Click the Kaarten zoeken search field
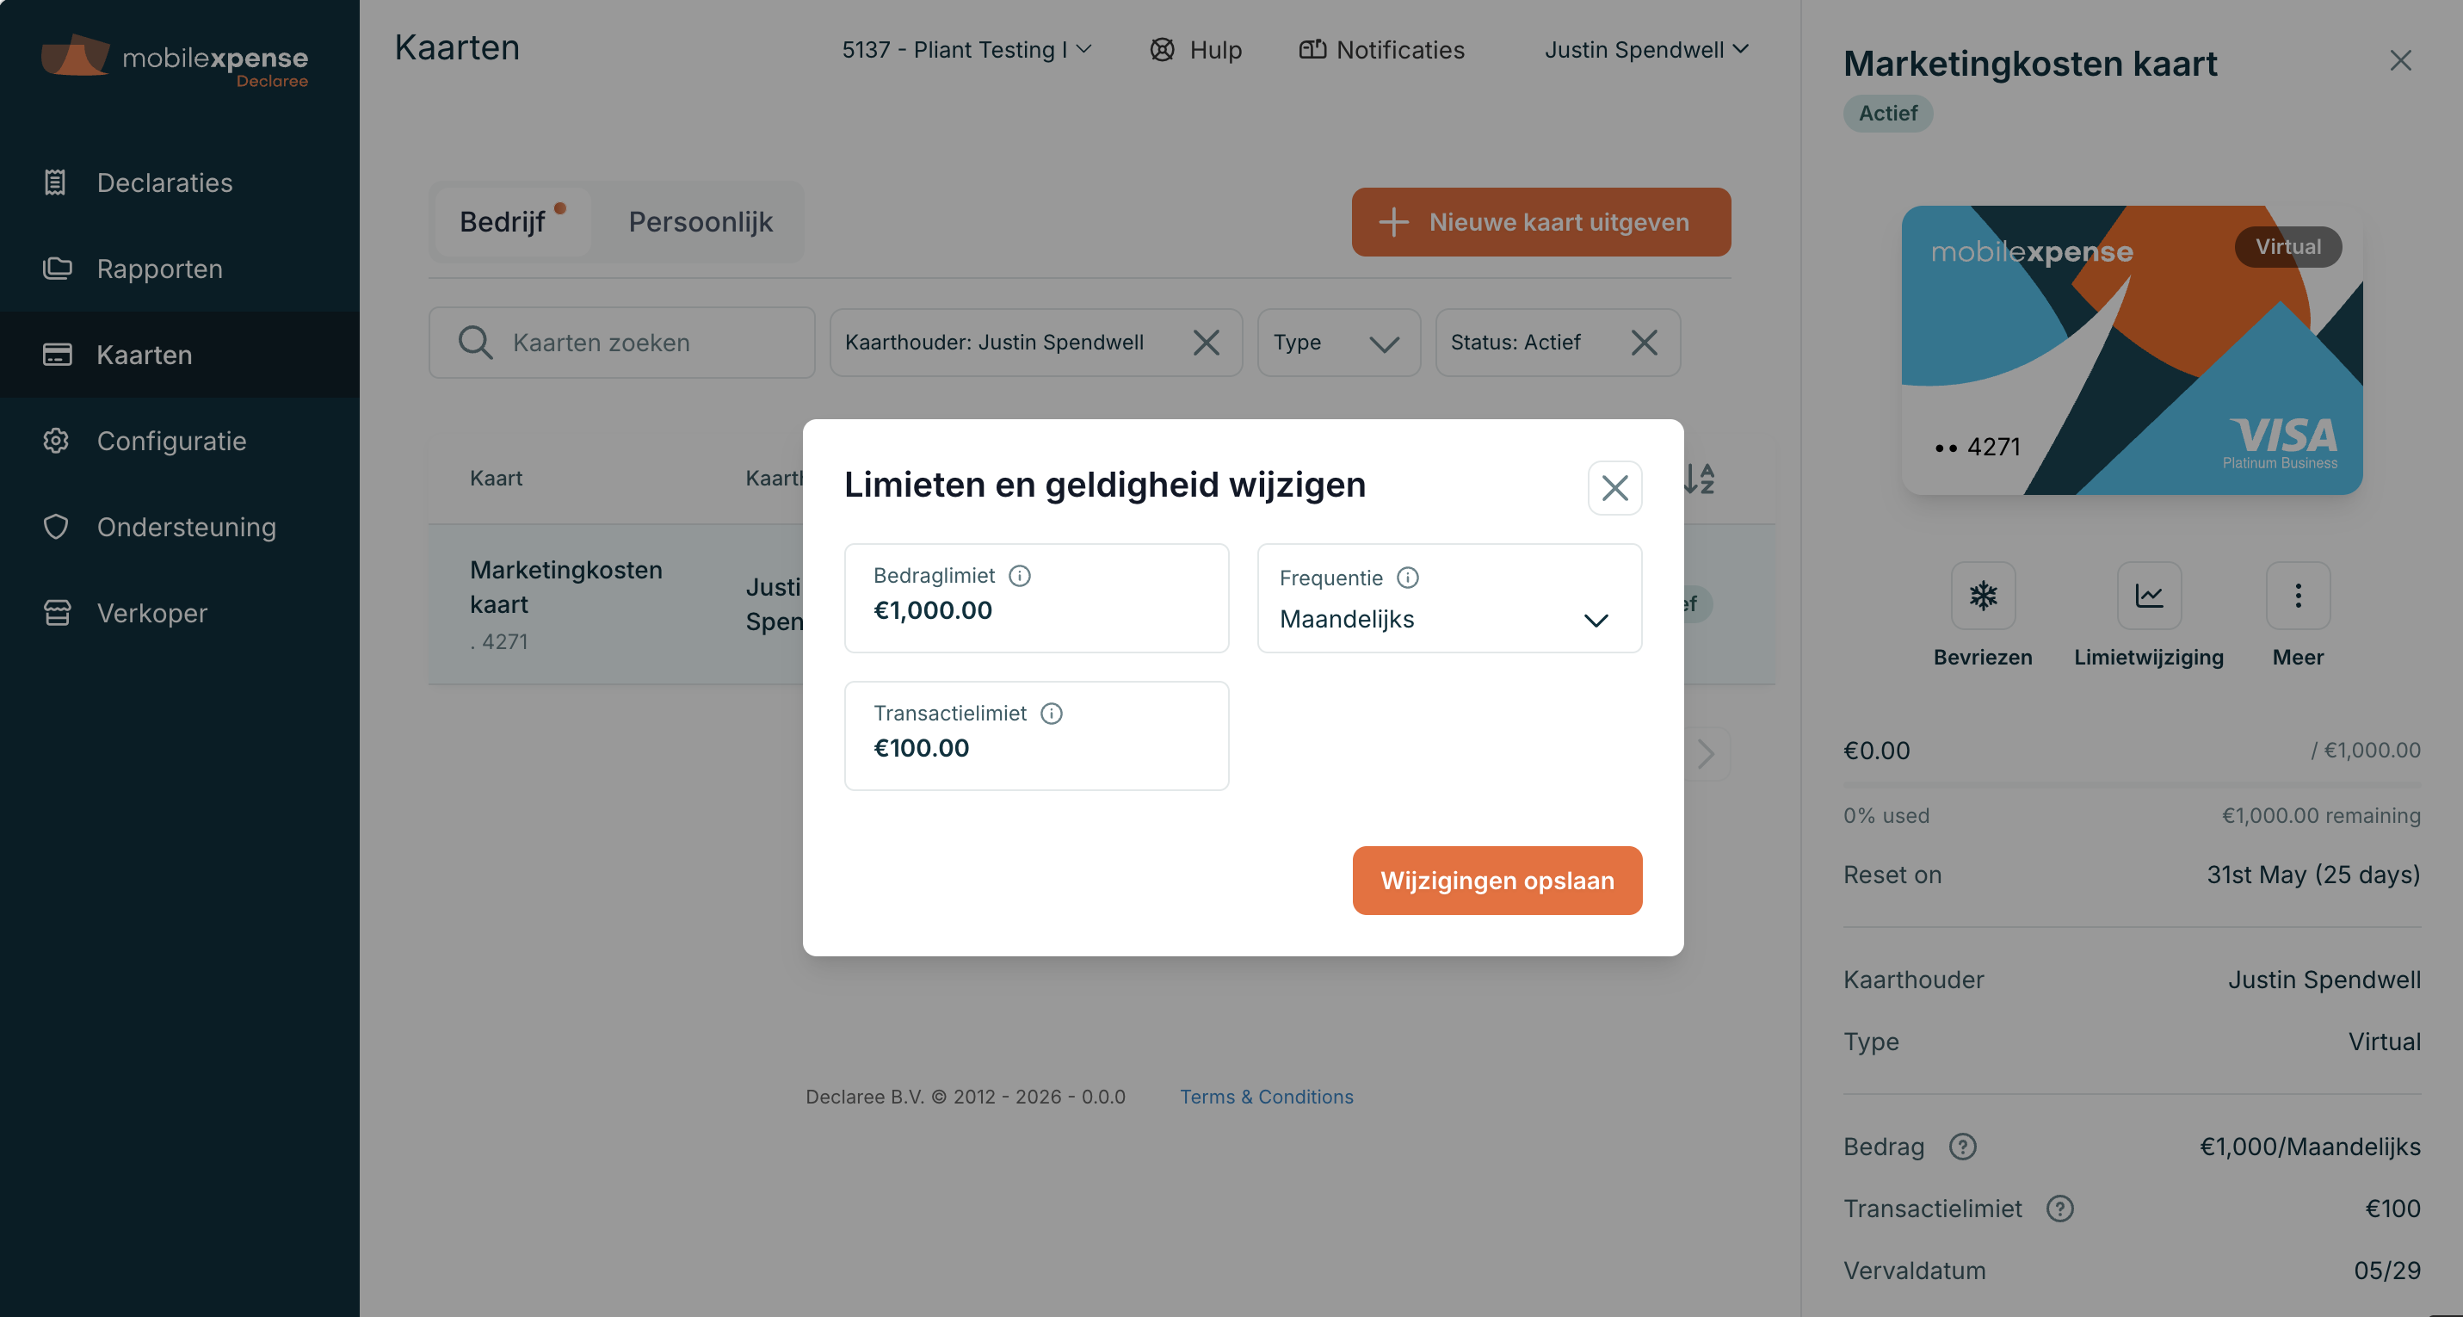 click(622, 343)
